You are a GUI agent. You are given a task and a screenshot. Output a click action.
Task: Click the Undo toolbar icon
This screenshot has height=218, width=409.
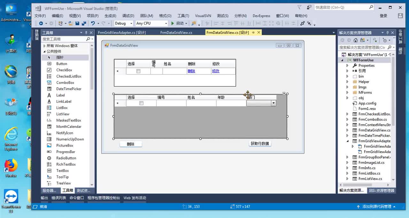click(x=93, y=23)
